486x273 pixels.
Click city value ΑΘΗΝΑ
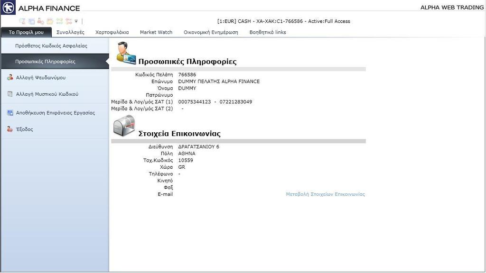click(187, 154)
